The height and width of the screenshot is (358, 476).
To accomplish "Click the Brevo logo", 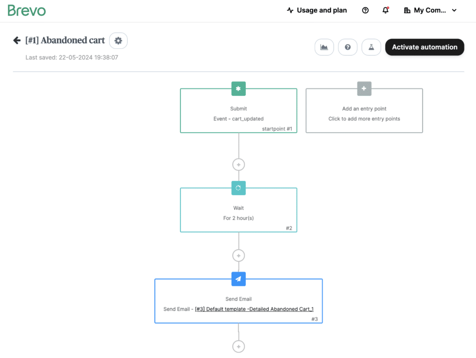I will click(26, 10).
